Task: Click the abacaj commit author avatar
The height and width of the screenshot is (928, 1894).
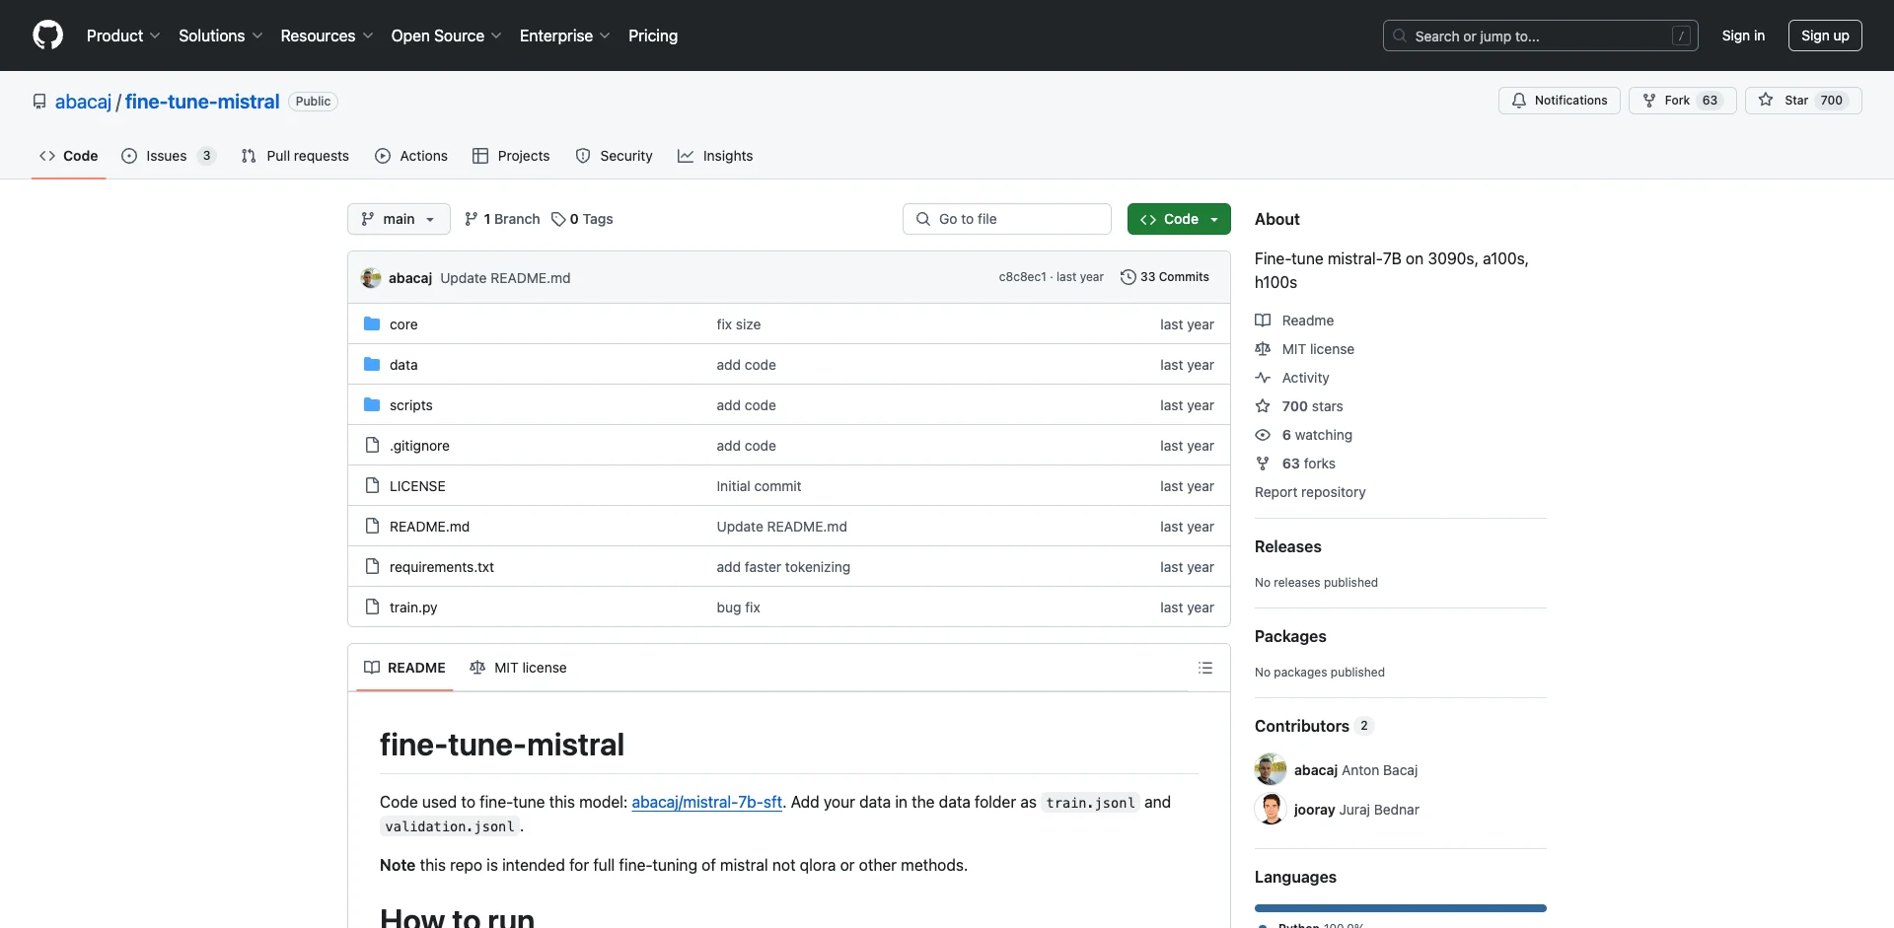Action: (x=371, y=278)
